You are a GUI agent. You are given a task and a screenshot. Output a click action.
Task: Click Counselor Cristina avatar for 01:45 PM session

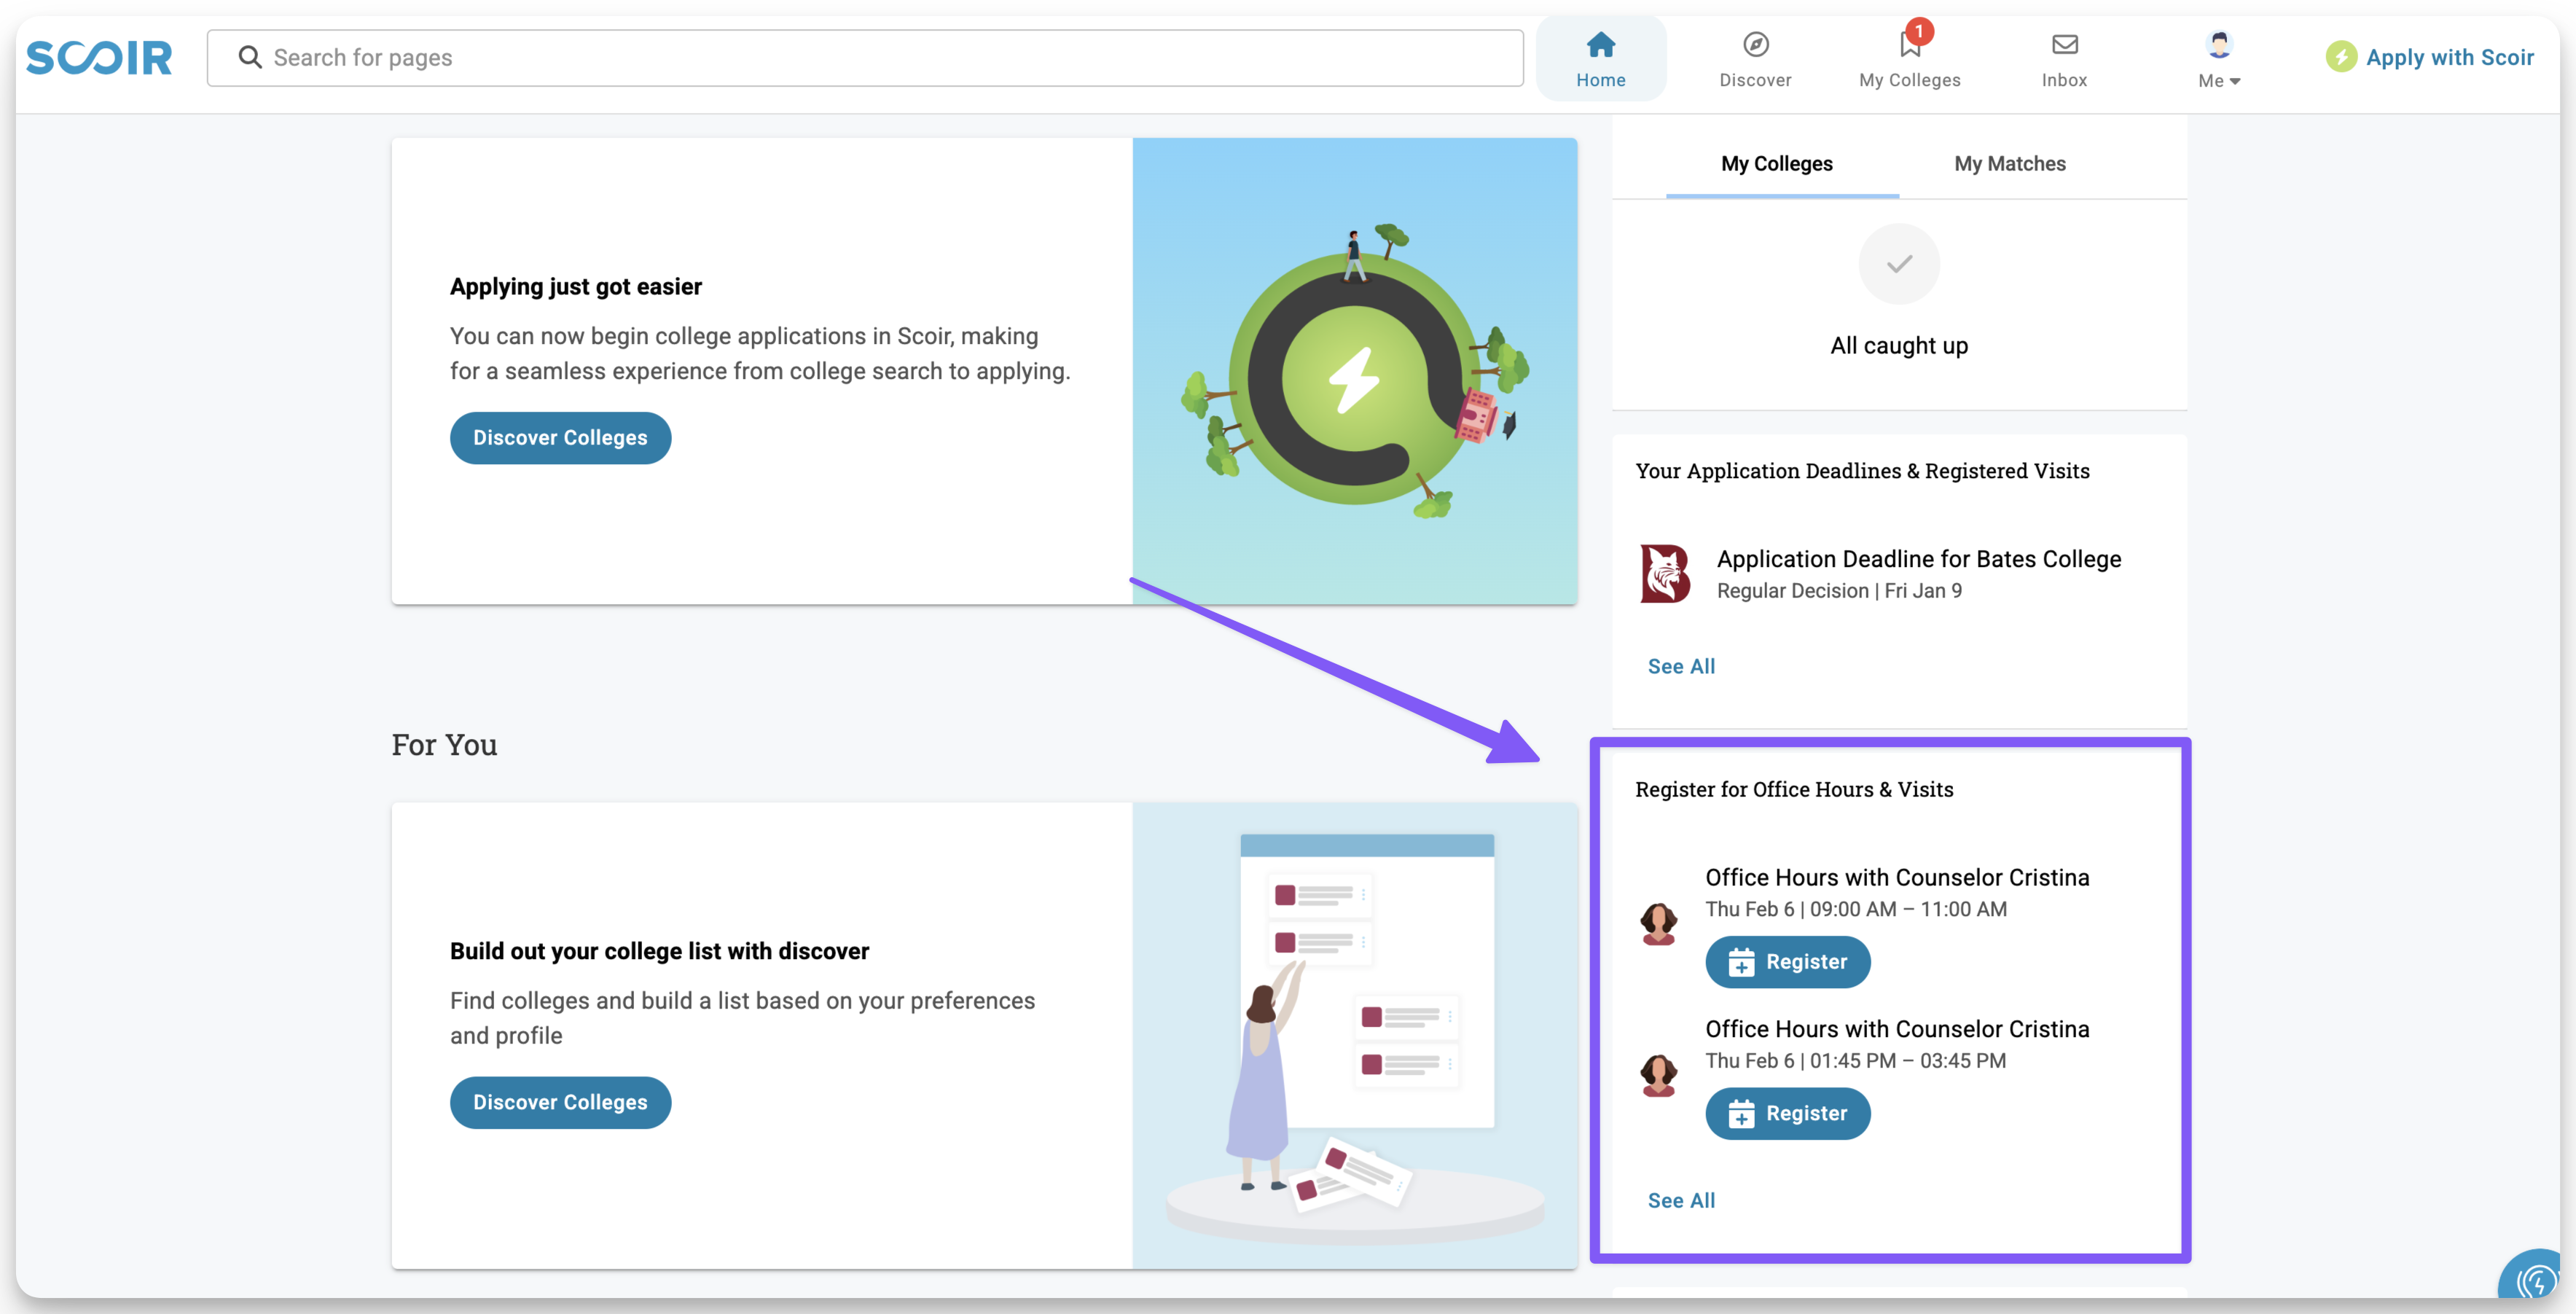pos(1658,1075)
